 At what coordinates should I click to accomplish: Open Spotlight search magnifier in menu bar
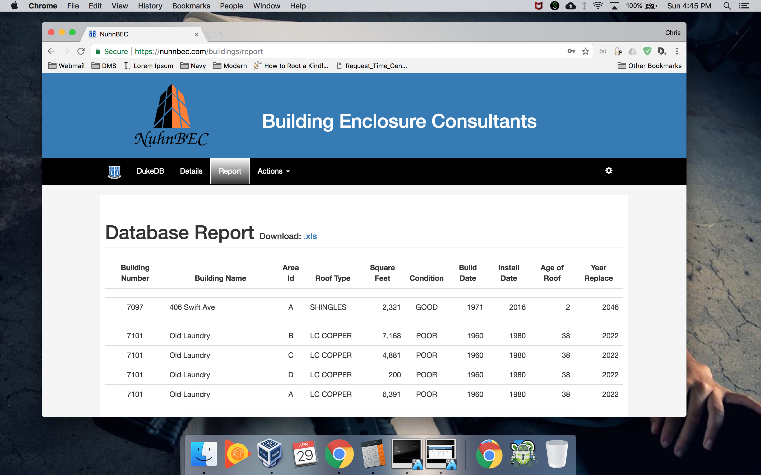(727, 6)
